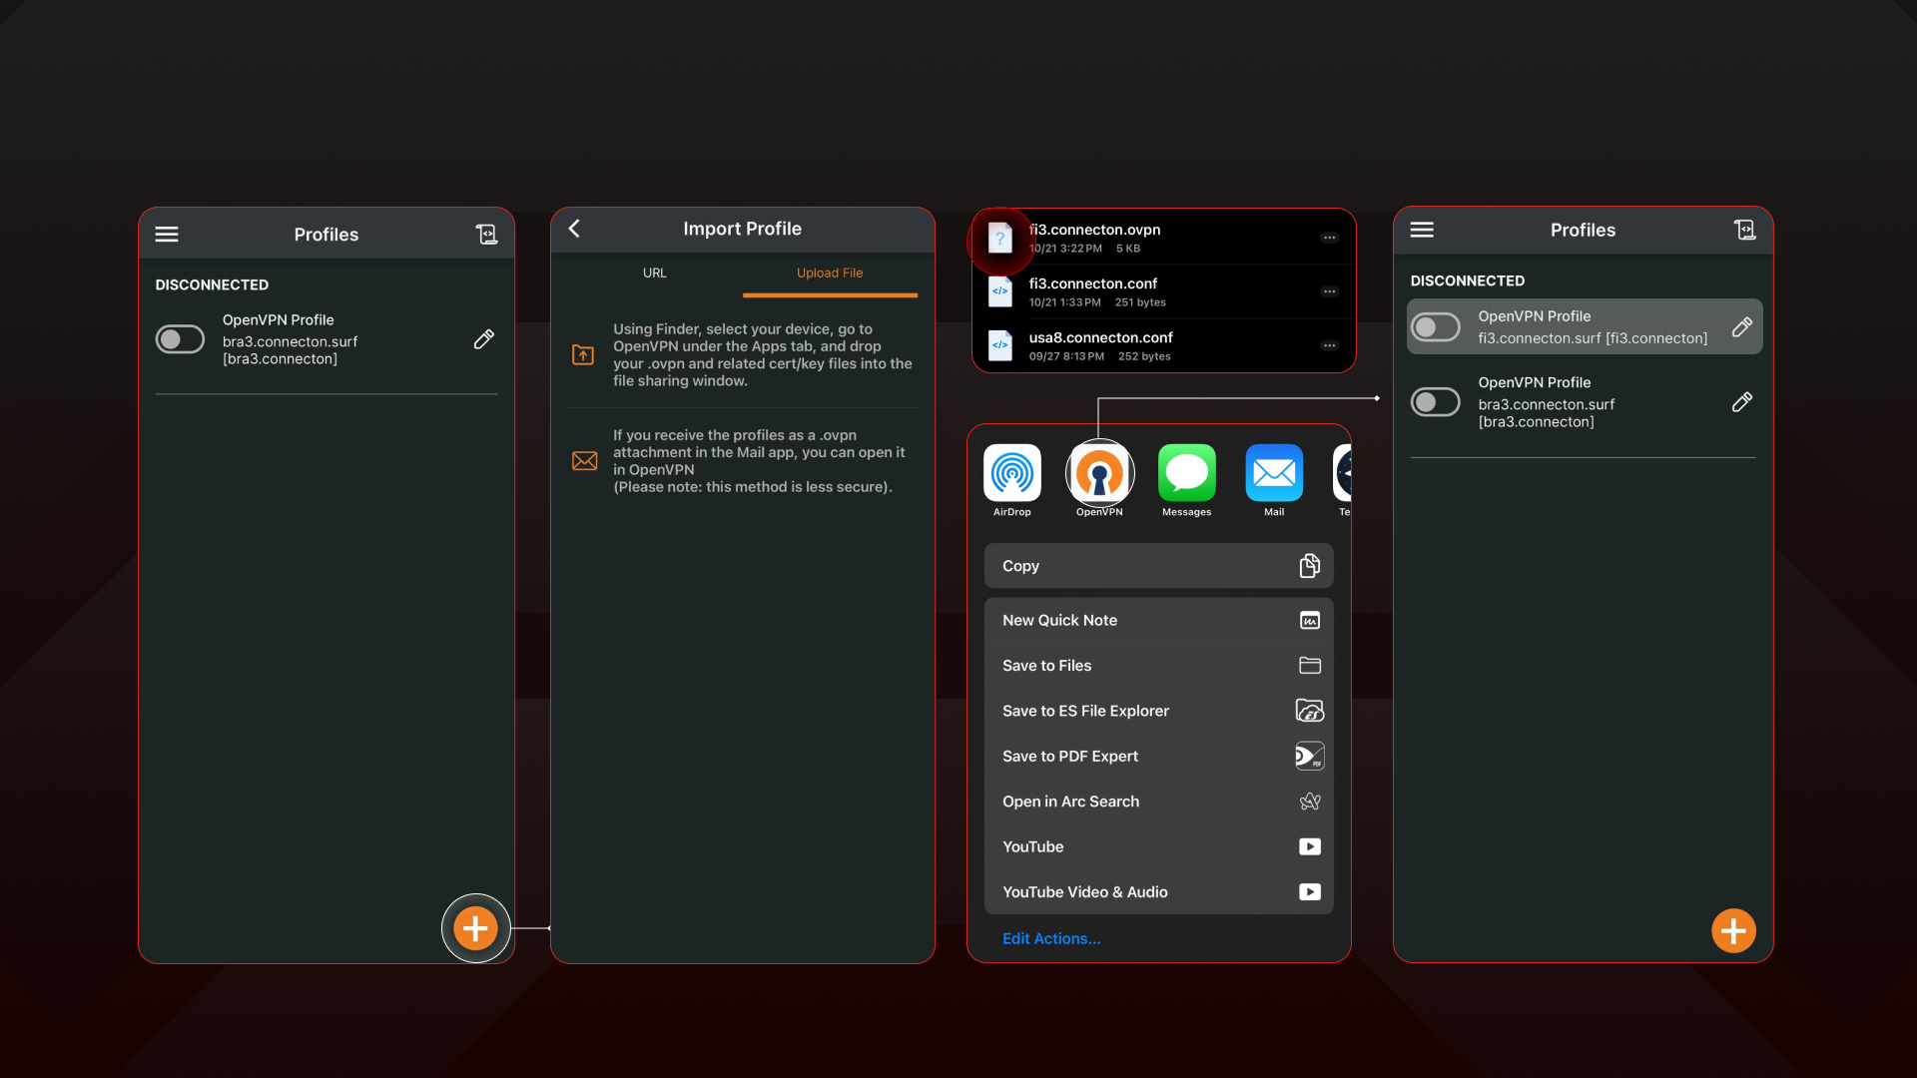Select the fi3.connecton.ovpn file thumbnail
1917x1078 pixels.
tap(1000, 239)
